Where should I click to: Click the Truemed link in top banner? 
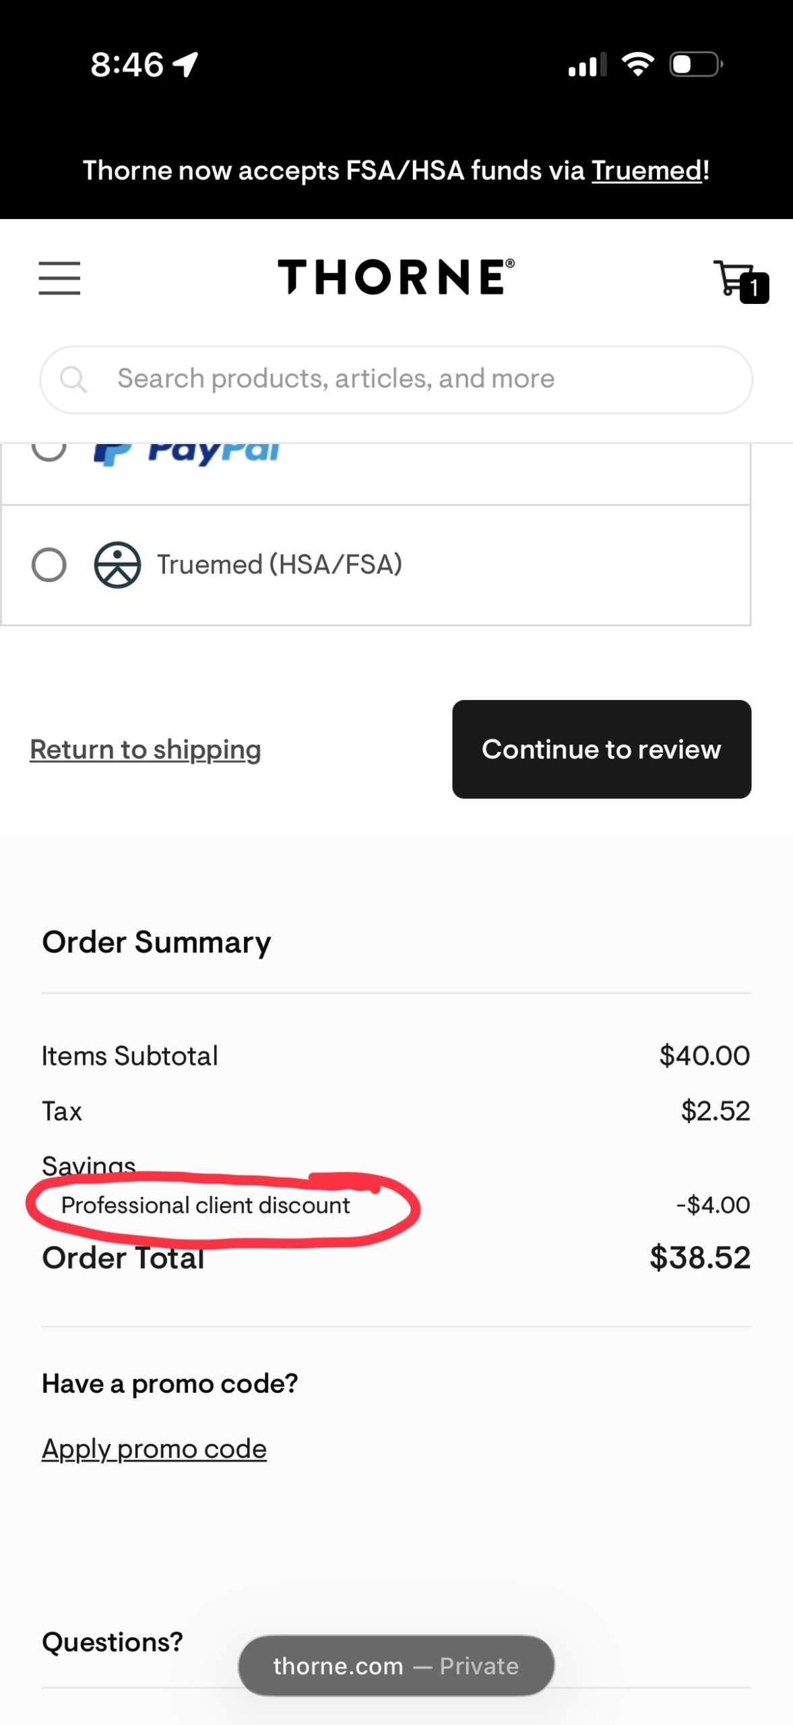[645, 170]
